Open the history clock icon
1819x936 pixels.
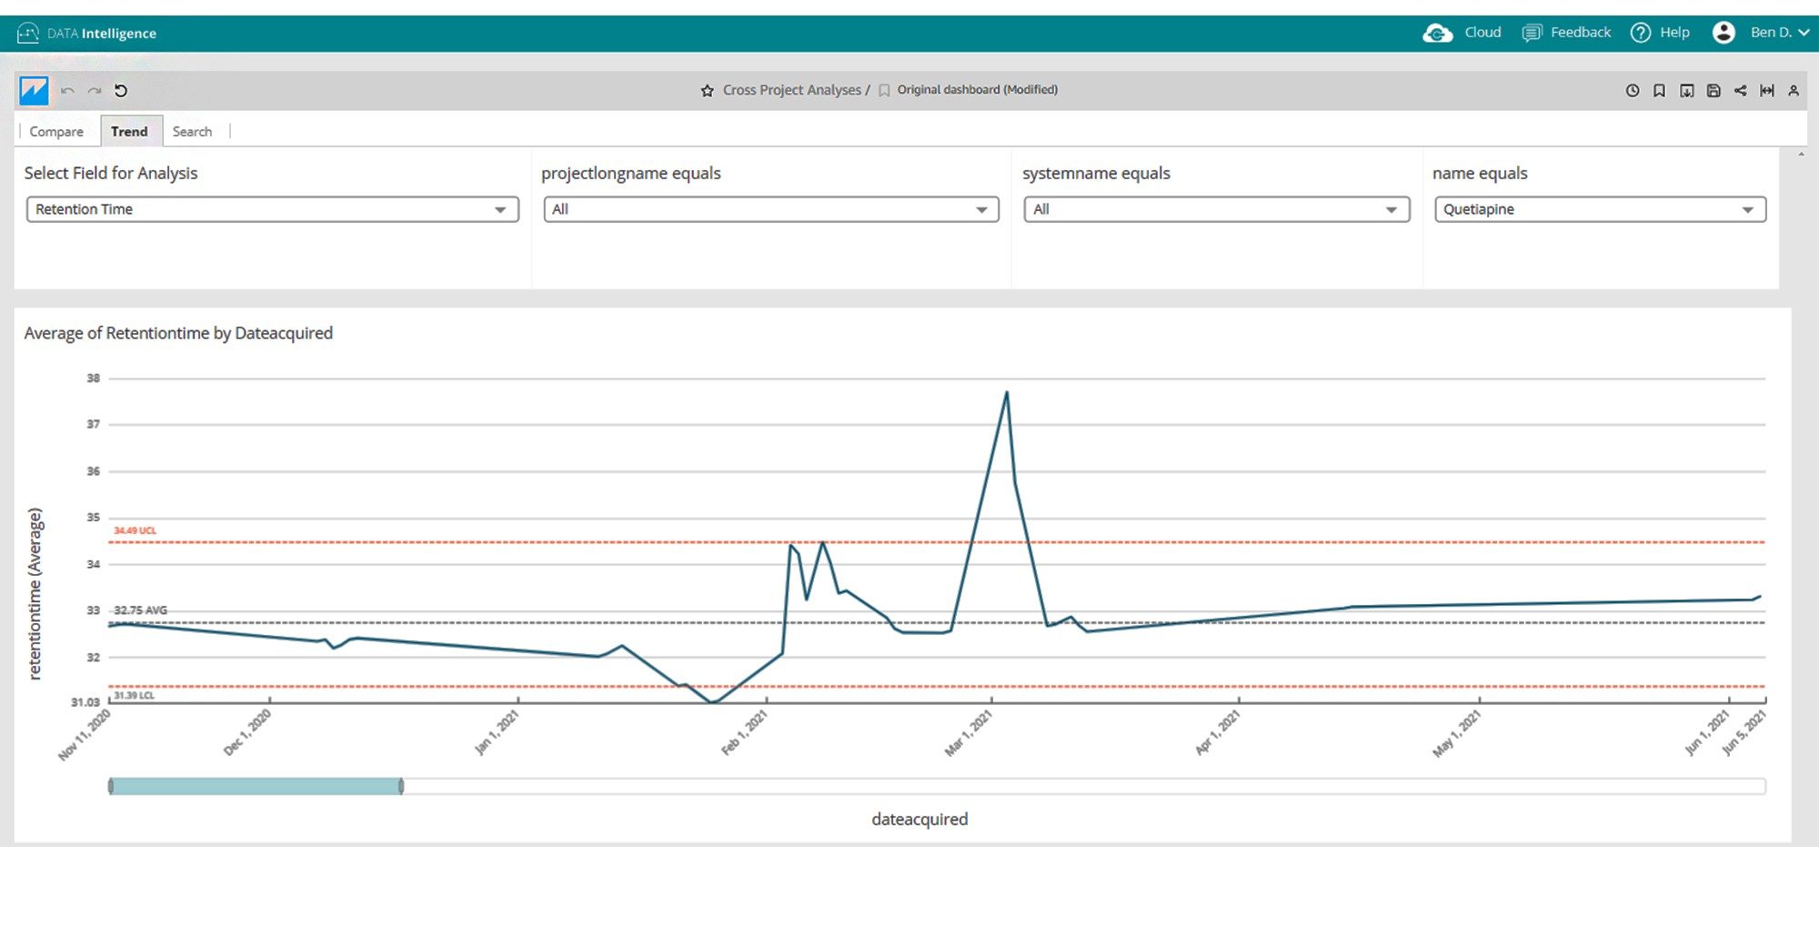(x=1633, y=91)
